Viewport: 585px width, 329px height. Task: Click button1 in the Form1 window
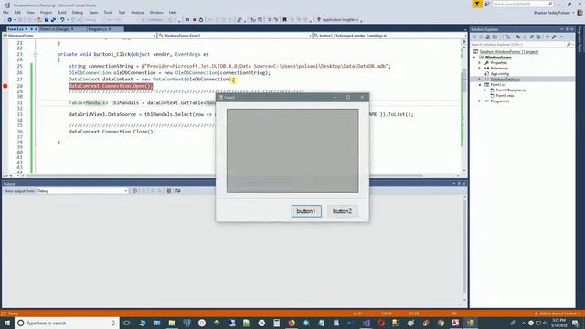tap(306, 211)
